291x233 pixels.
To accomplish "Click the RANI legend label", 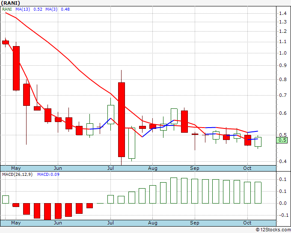I will [7, 9].
